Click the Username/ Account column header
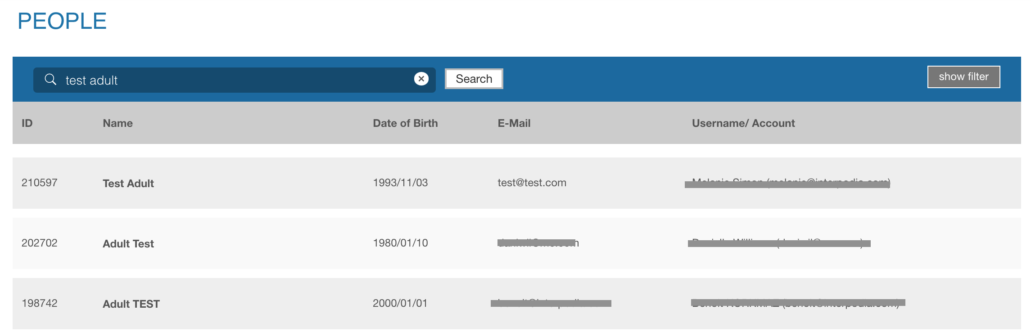The image size is (1031, 332). click(743, 123)
